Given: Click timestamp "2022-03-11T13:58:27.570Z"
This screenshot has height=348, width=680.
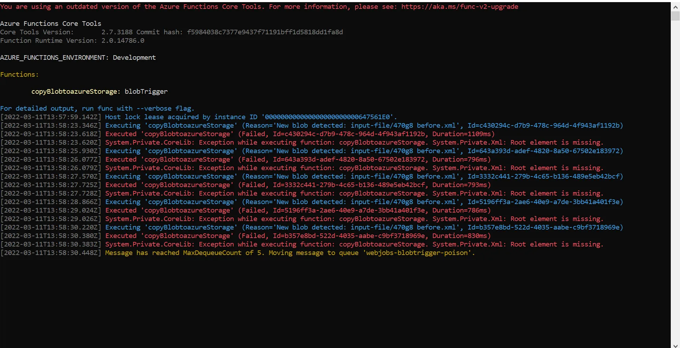Looking at the screenshot, I should [51, 176].
